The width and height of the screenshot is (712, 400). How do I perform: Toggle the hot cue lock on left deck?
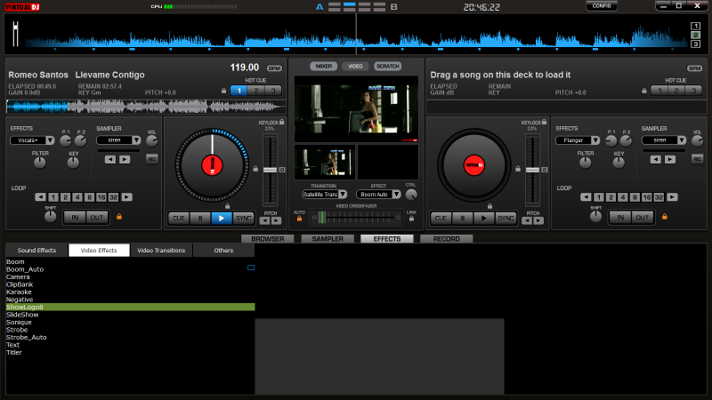point(223,91)
